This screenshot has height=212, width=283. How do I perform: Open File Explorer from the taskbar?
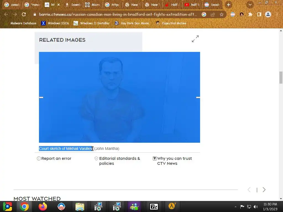tap(80, 206)
